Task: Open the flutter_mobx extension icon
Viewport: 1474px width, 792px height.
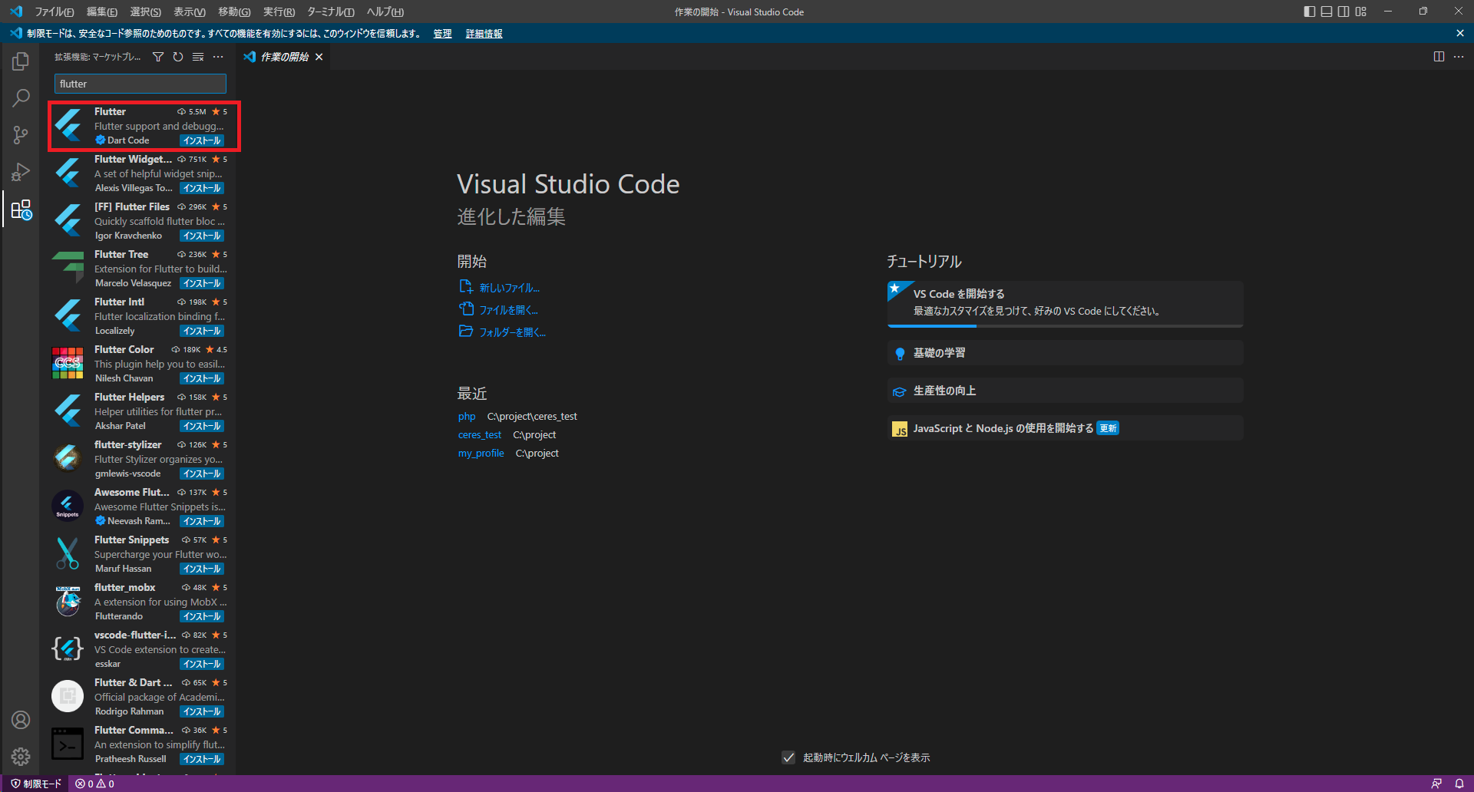Action: pyautogui.click(x=68, y=601)
